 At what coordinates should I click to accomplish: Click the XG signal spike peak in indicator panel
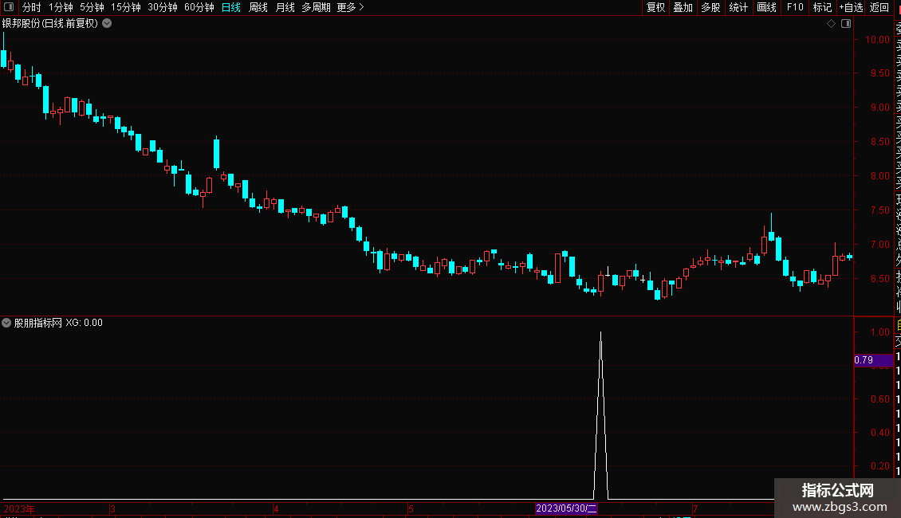600,333
